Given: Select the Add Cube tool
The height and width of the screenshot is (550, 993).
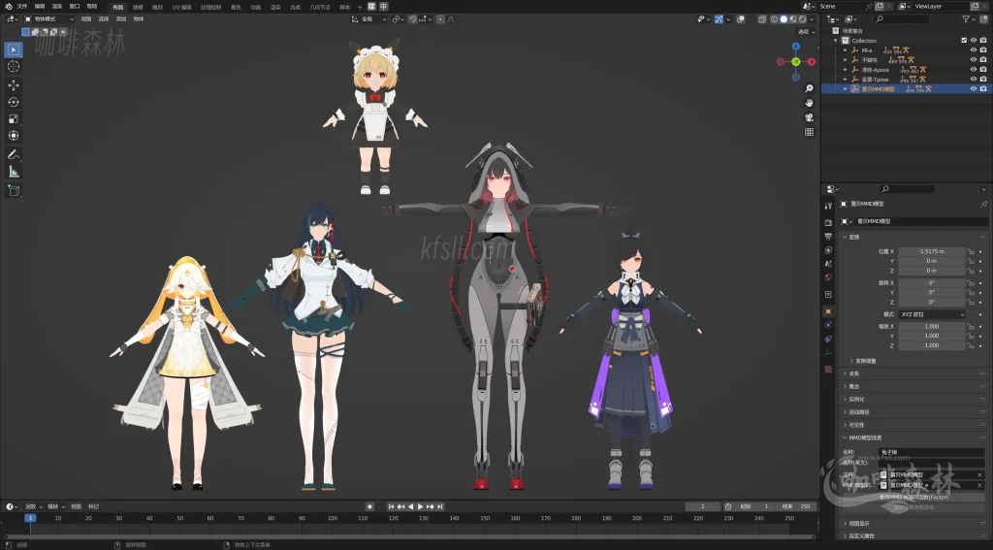Looking at the screenshot, I should (x=14, y=190).
